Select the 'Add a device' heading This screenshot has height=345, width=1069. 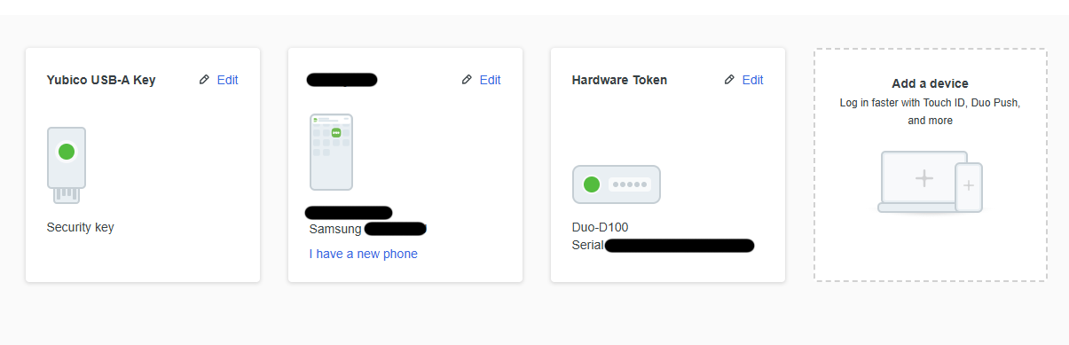click(930, 83)
